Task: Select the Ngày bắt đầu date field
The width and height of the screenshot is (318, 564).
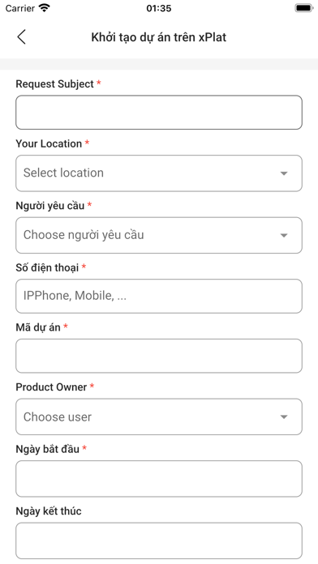Action: coord(159,479)
